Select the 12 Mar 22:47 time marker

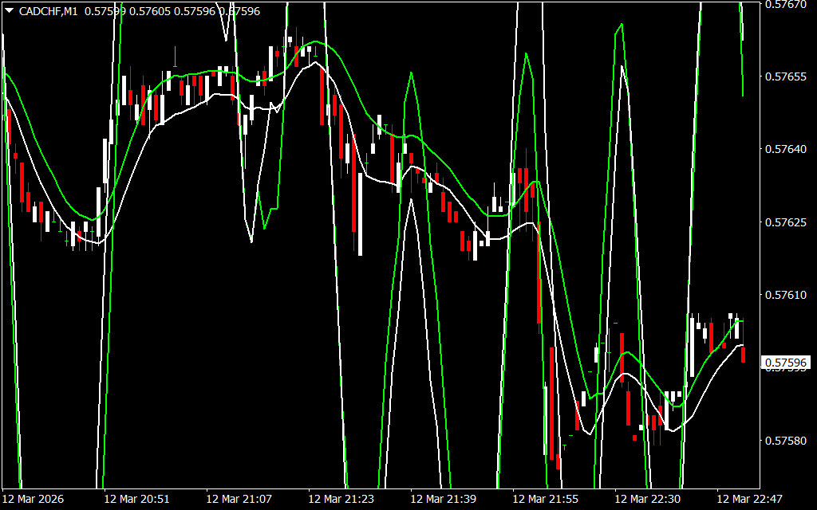tap(749, 499)
